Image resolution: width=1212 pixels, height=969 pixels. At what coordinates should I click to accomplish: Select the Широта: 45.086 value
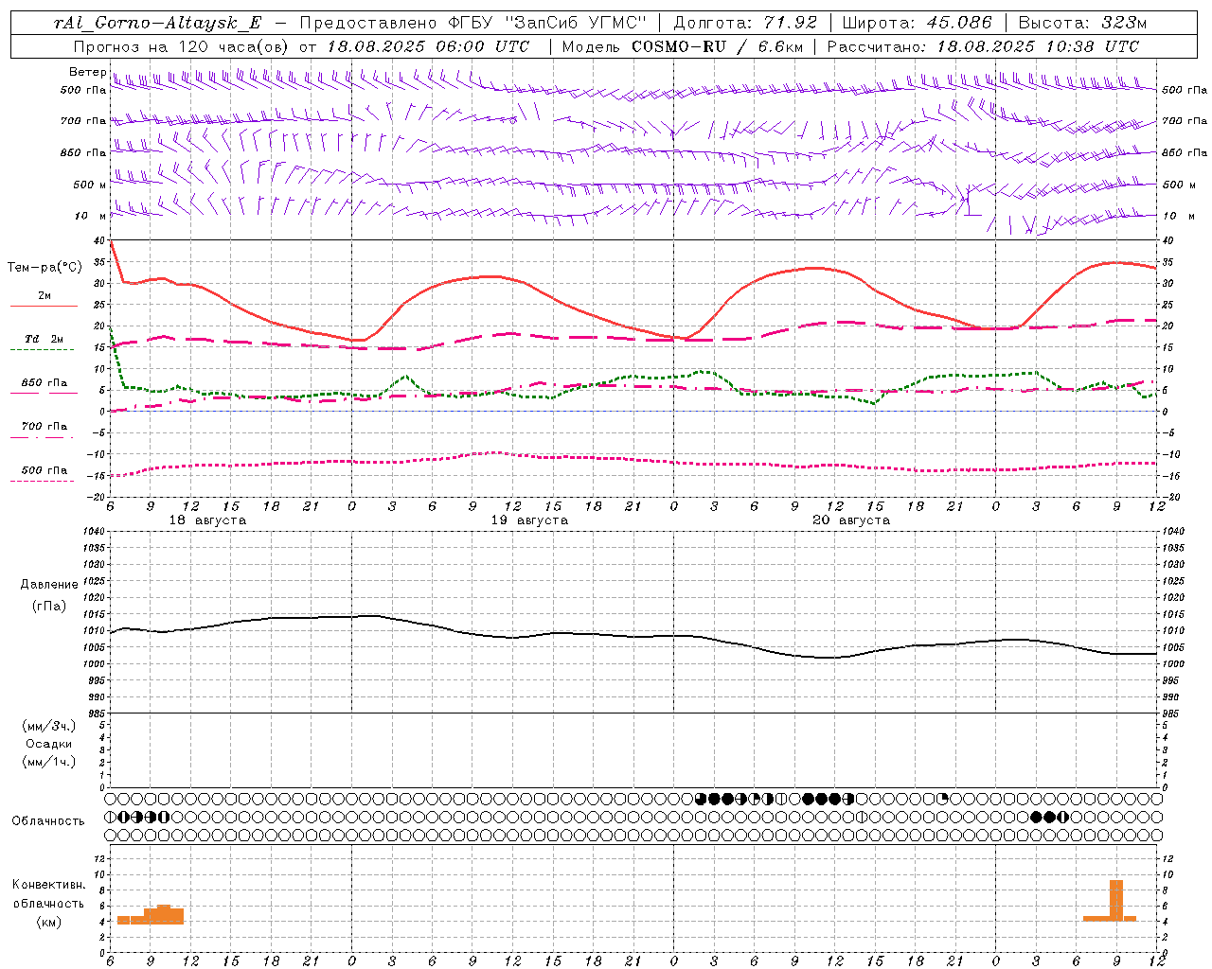917,23
